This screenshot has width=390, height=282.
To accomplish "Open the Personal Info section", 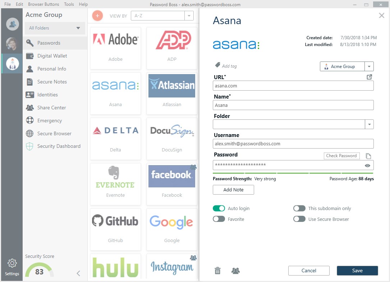I will (x=55, y=69).
